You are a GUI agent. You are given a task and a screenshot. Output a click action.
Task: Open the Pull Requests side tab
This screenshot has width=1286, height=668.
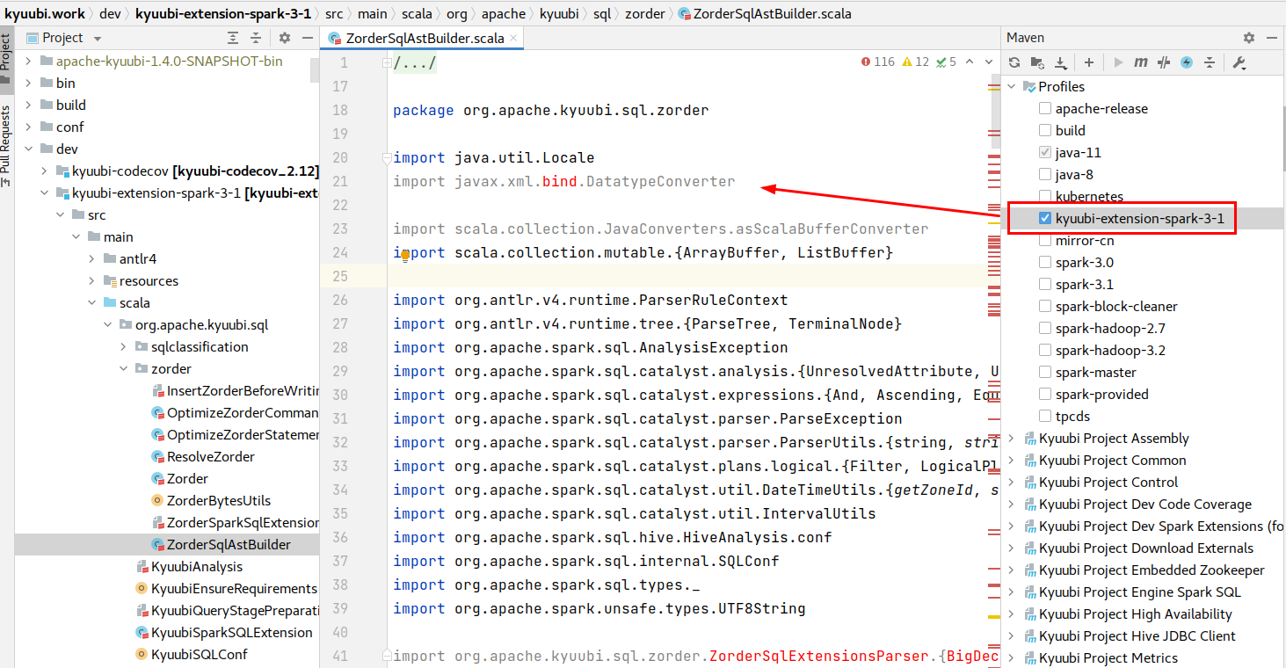pos(6,146)
